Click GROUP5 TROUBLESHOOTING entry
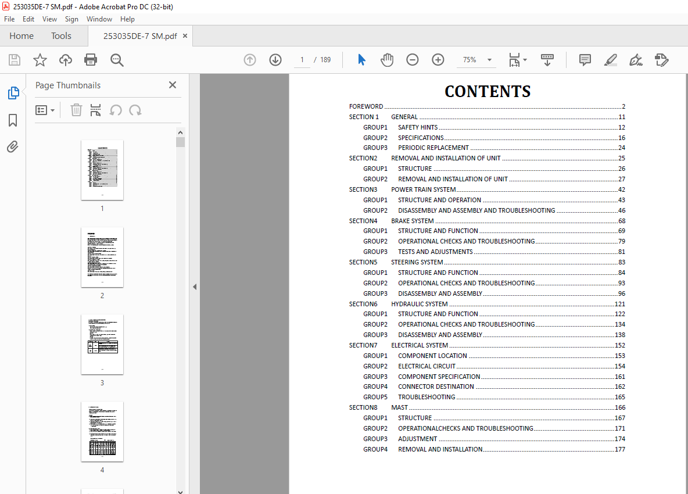The image size is (688, 494). pos(494,397)
